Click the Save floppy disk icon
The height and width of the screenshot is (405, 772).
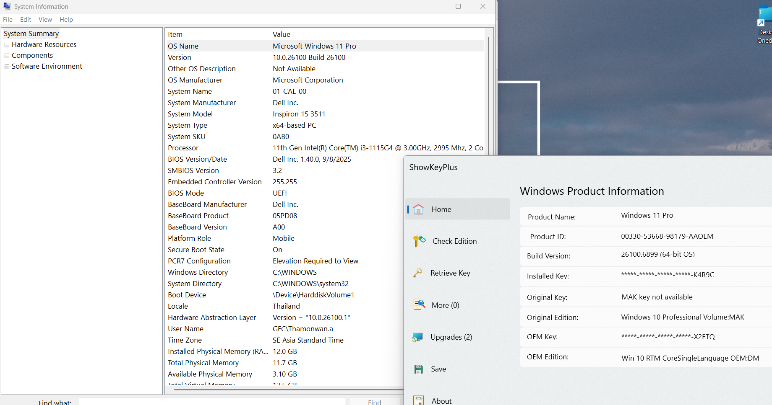pyautogui.click(x=418, y=369)
